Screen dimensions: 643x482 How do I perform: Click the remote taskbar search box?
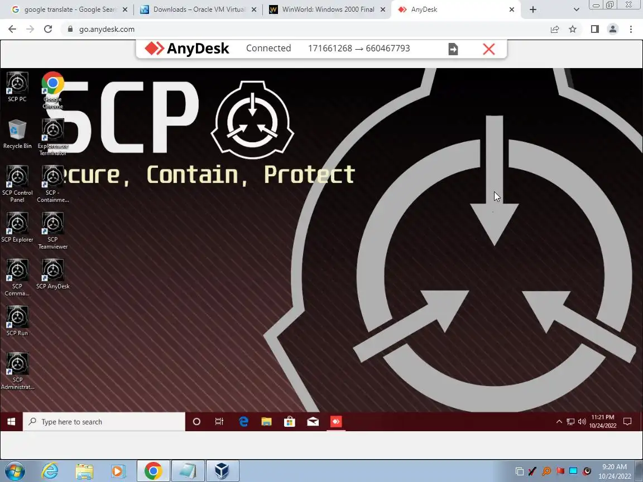pyautogui.click(x=104, y=422)
